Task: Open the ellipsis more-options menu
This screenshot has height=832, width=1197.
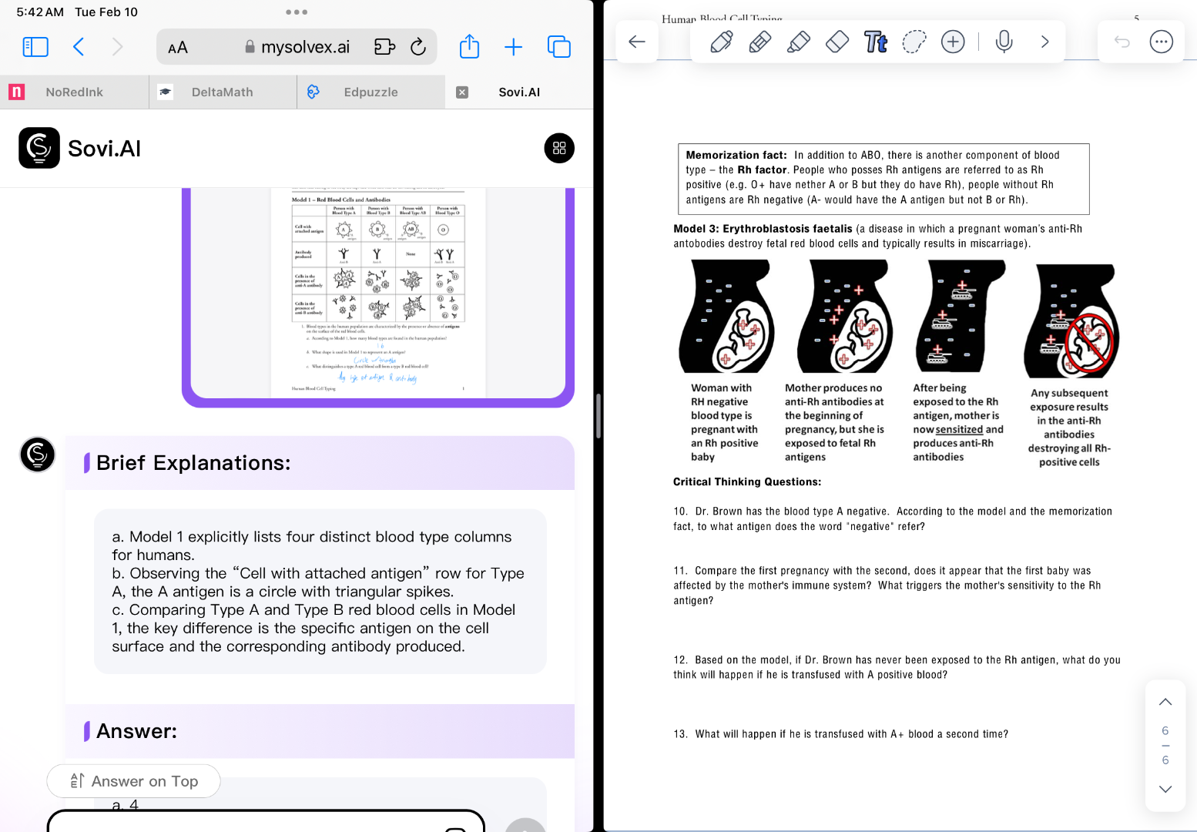Action: click(x=1161, y=42)
